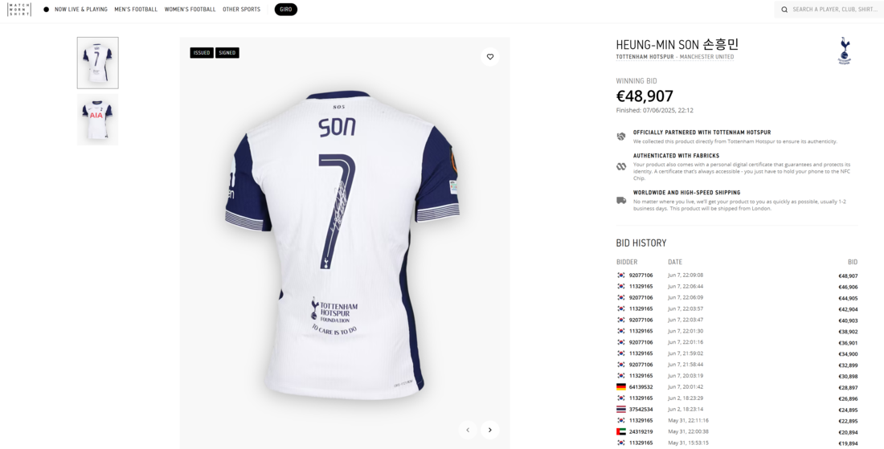
Task: Open the Other Sports menu
Action: [241, 10]
